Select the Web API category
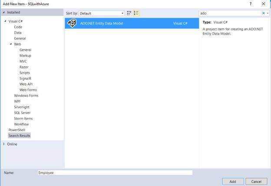 [x=26, y=84]
